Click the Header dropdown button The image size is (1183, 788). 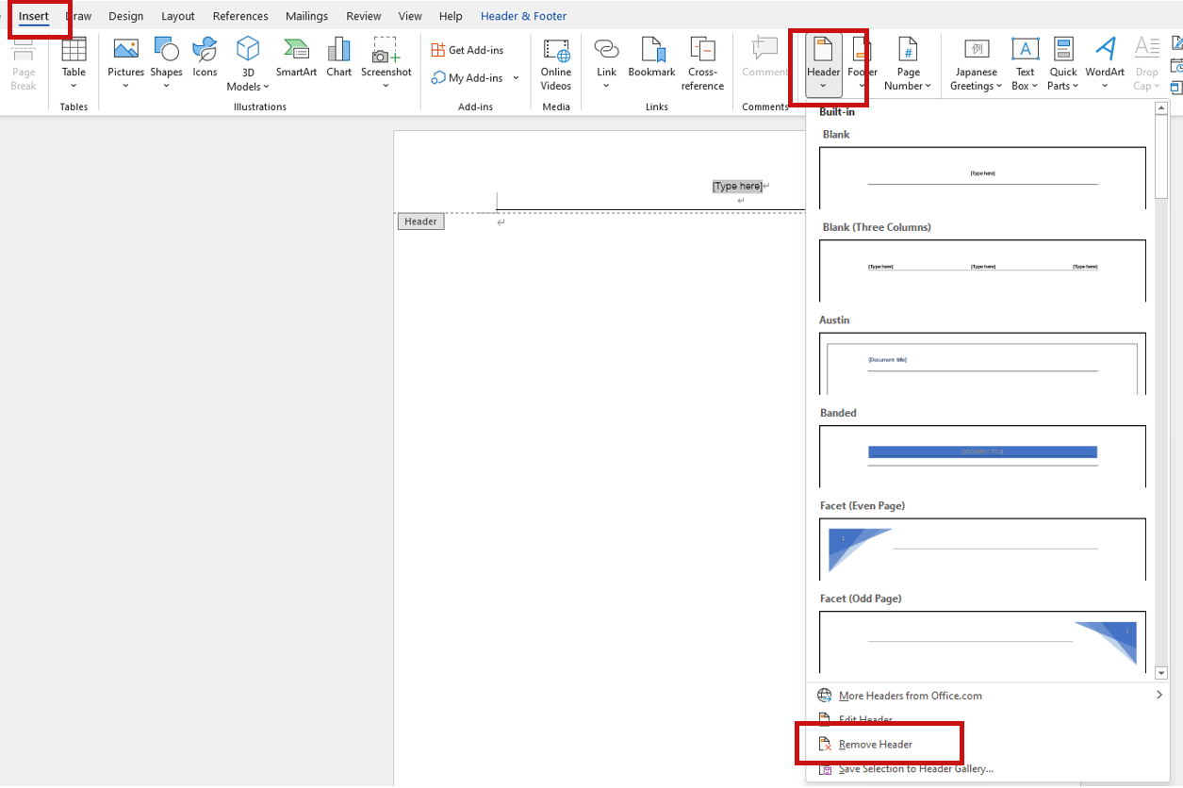pyautogui.click(x=824, y=64)
